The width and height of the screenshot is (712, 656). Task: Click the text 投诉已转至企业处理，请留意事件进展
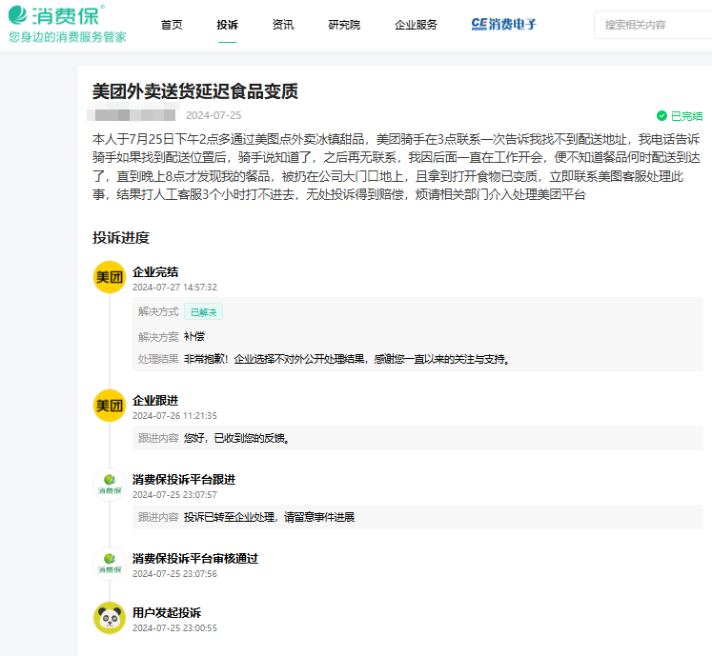point(270,517)
